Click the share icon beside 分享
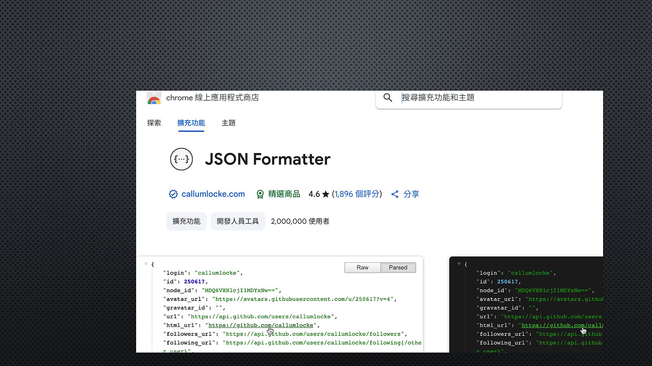 tap(395, 194)
